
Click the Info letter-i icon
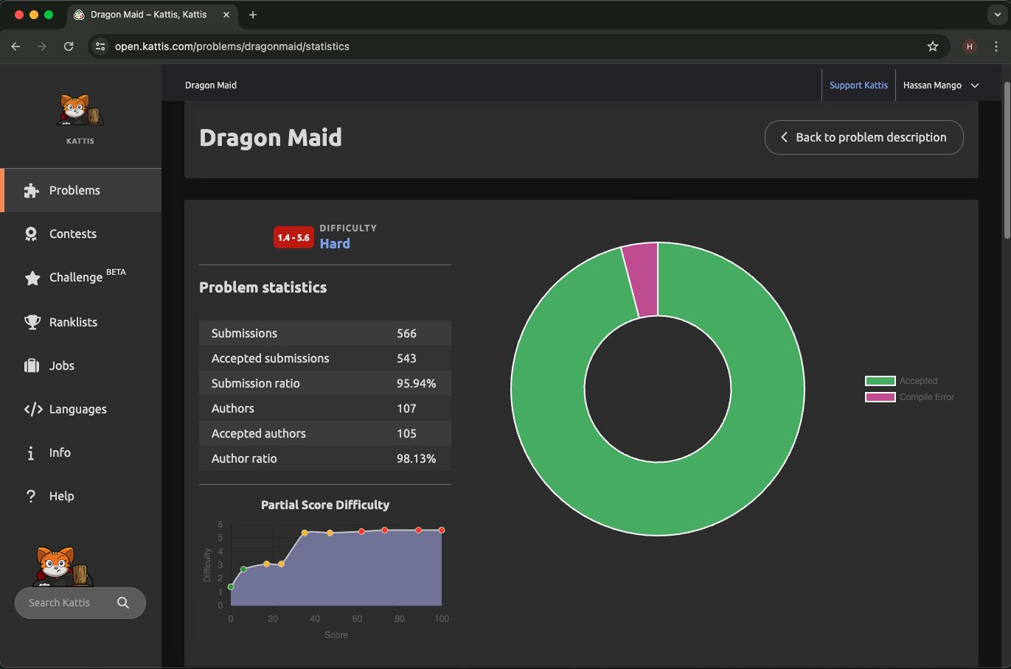pyautogui.click(x=30, y=453)
